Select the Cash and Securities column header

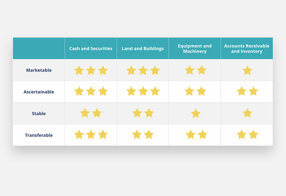(91, 48)
